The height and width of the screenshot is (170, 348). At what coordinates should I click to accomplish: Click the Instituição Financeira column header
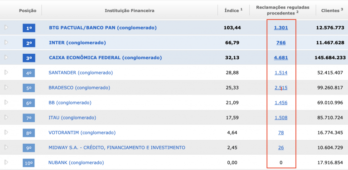pos(130,10)
